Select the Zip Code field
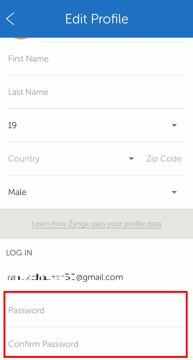 [x=164, y=159]
